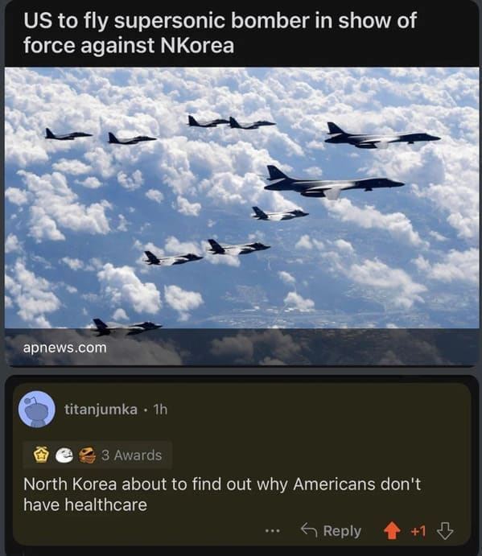Upvote the titanjumka comment
The width and height of the screenshot is (482, 556).
click(392, 531)
